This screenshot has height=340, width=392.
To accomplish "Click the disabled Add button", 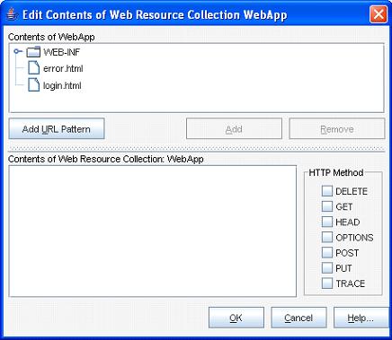I will coord(234,129).
